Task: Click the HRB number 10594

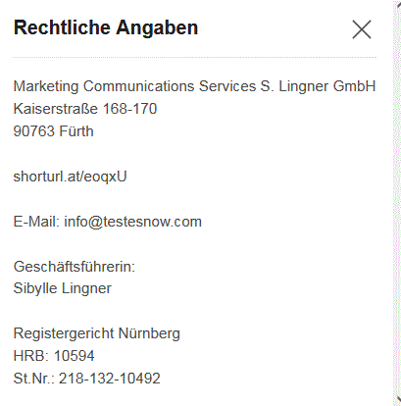Action: (75, 356)
